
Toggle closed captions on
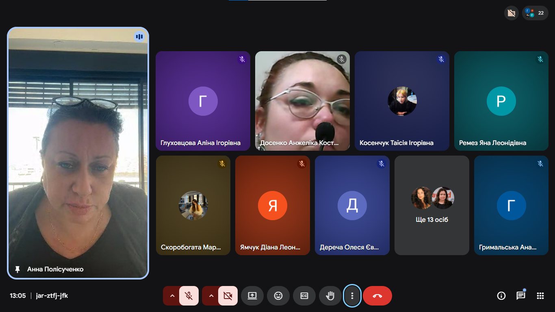[304, 296]
